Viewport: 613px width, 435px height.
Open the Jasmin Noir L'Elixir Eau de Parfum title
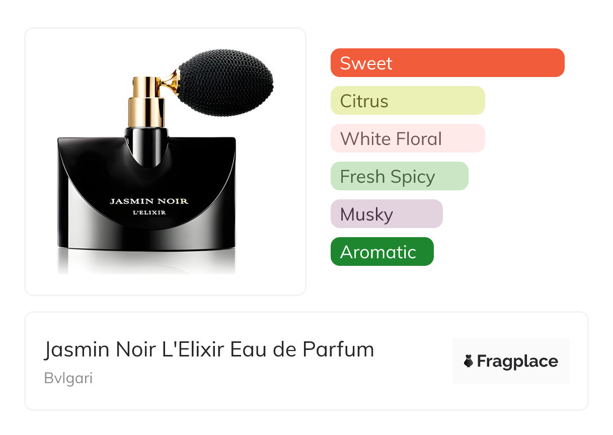click(x=209, y=349)
